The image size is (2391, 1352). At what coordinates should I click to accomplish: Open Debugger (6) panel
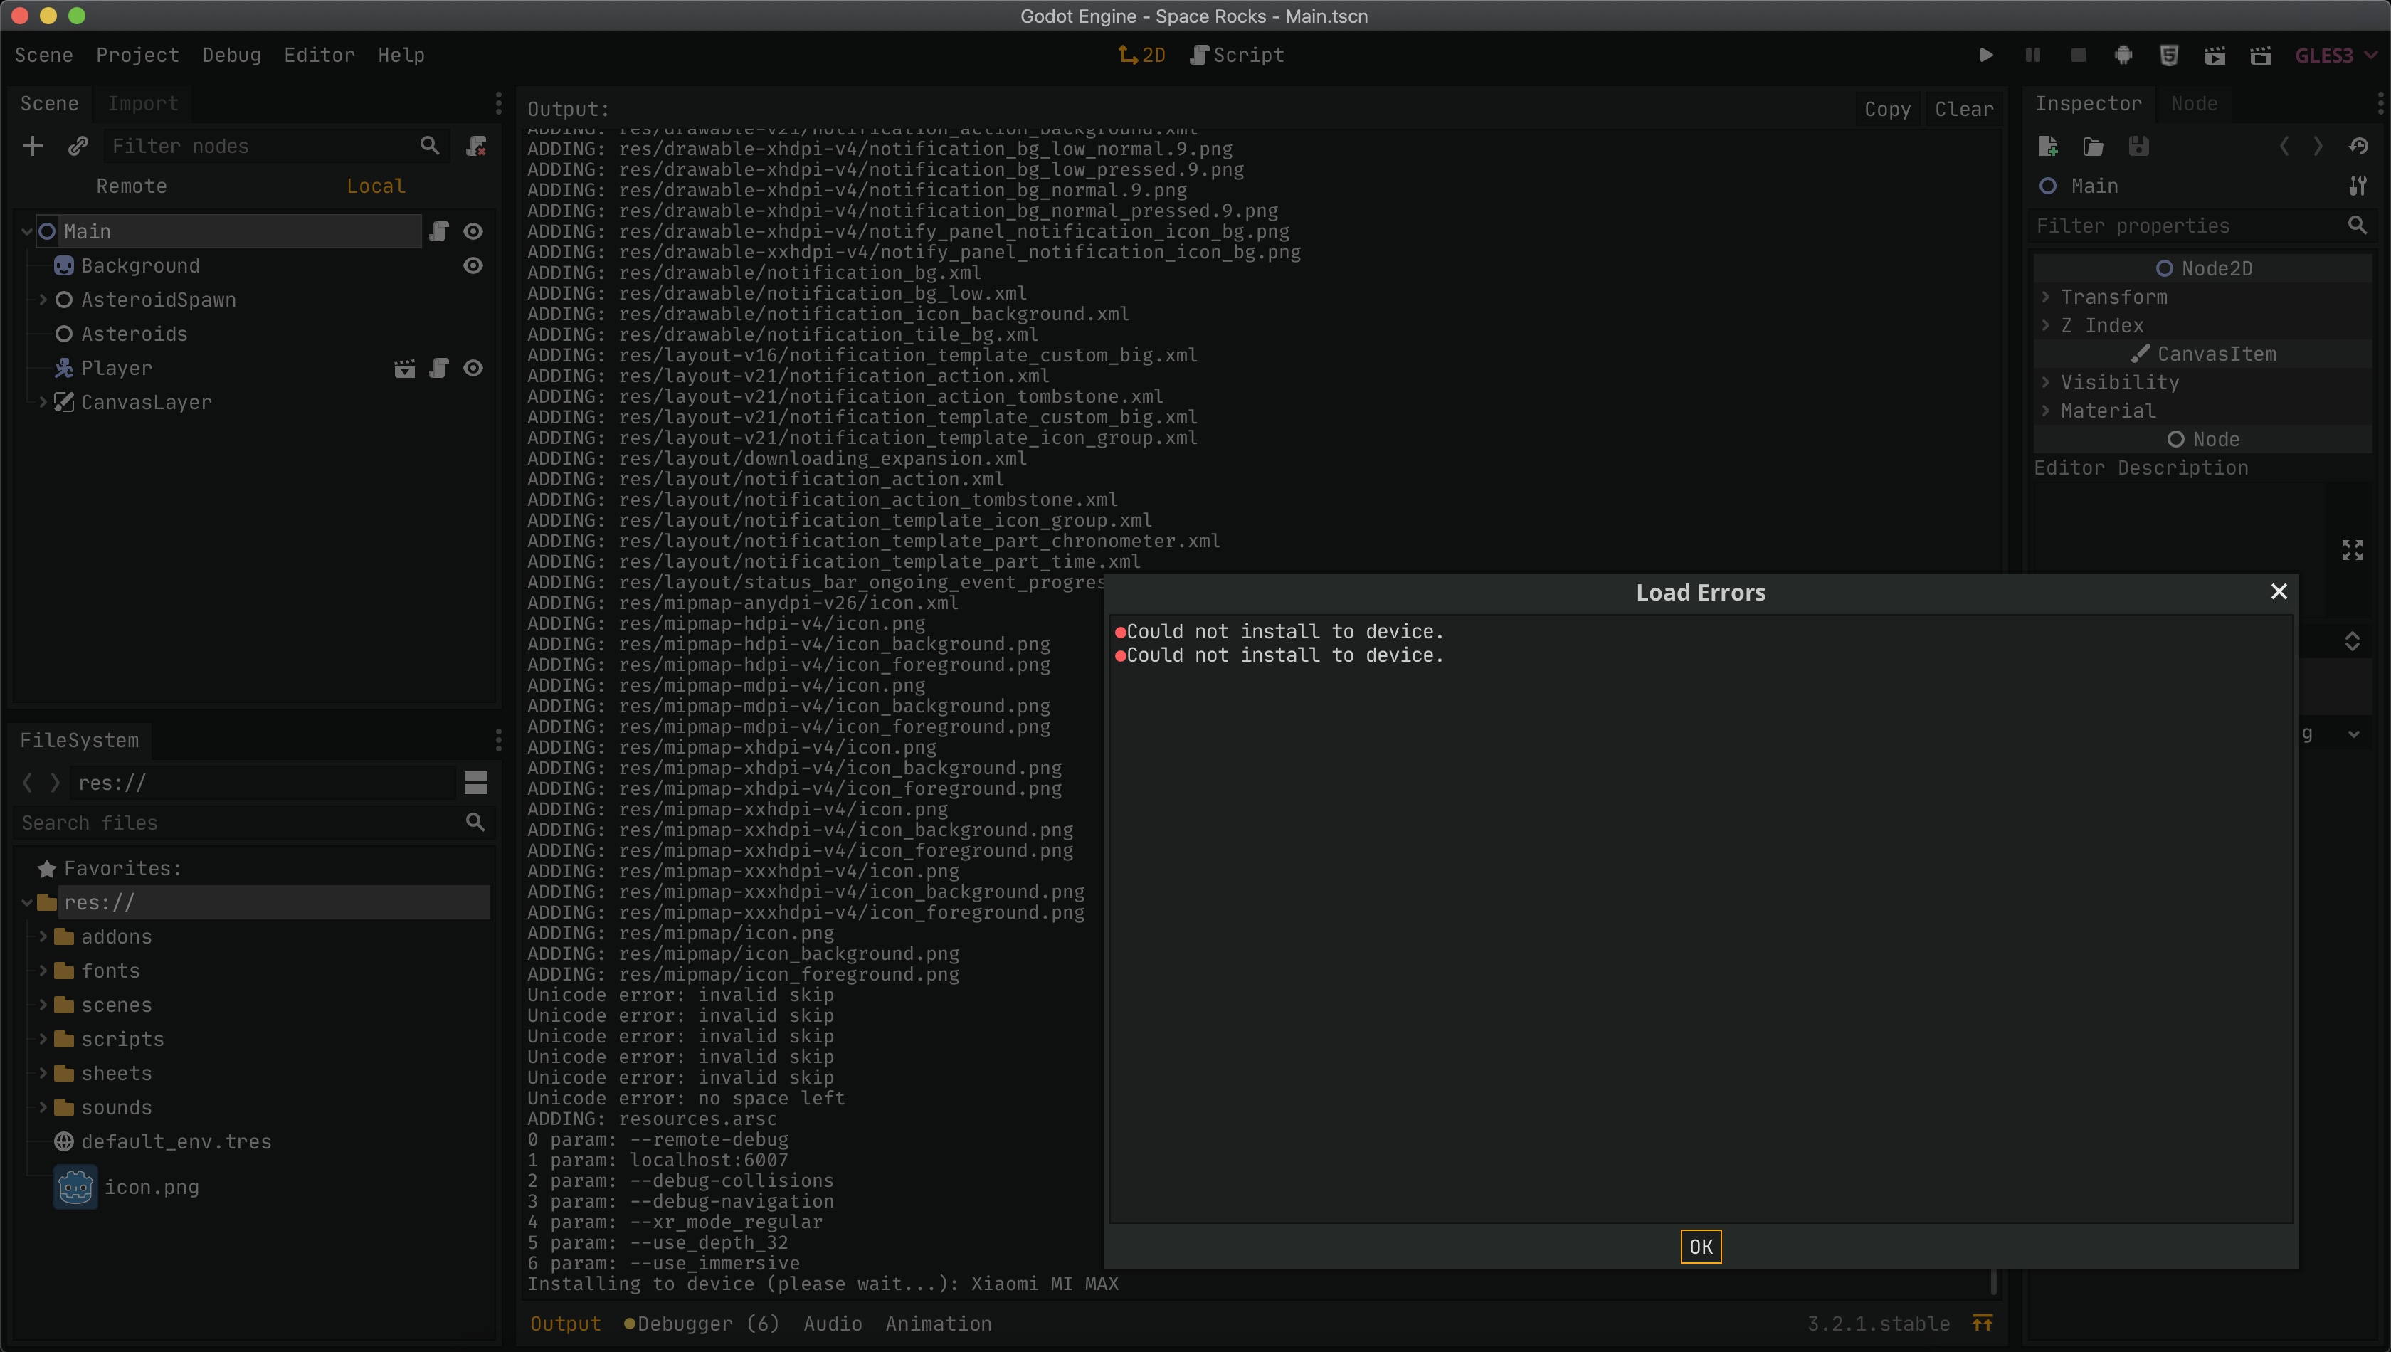[x=701, y=1324]
